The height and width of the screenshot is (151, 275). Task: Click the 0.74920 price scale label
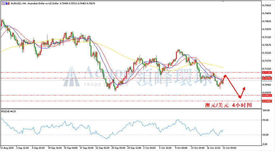267,5
